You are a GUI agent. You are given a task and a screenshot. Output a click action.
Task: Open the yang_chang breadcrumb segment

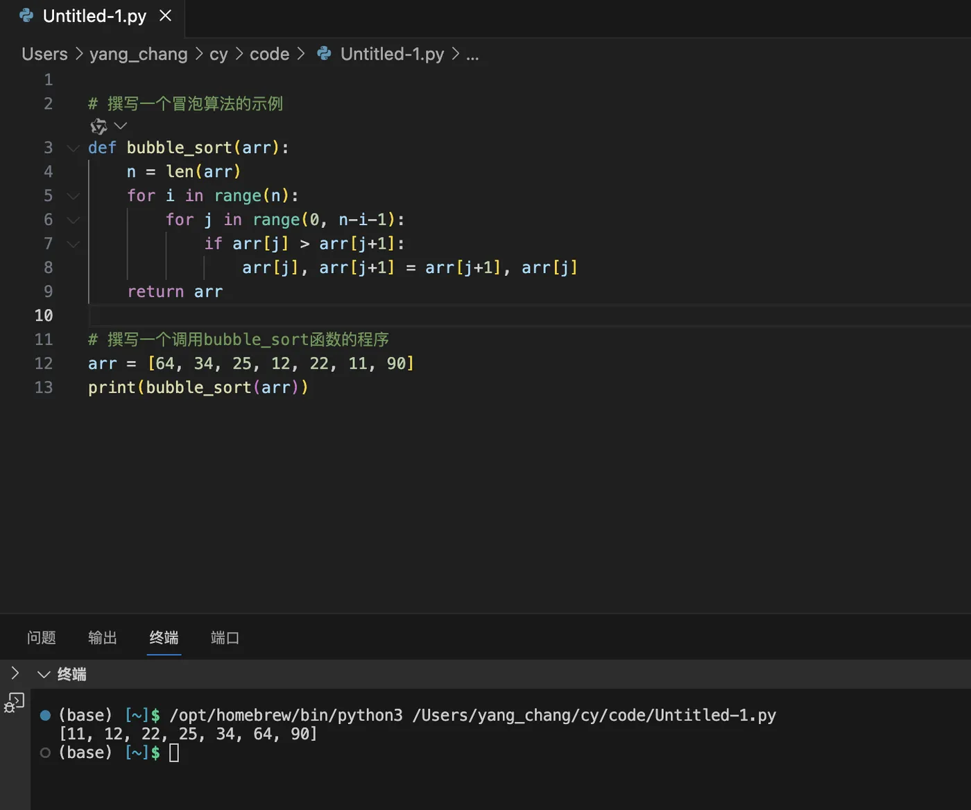pos(138,54)
